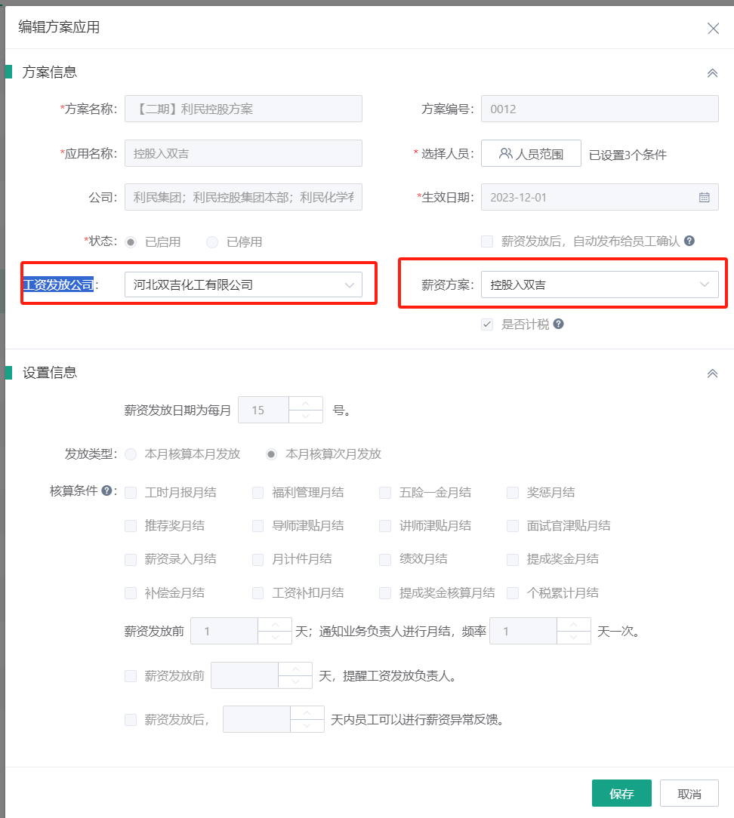Collapse the 方案信息 section with its chevron
The image size is (734, 818).
click(x=711, y=72)
